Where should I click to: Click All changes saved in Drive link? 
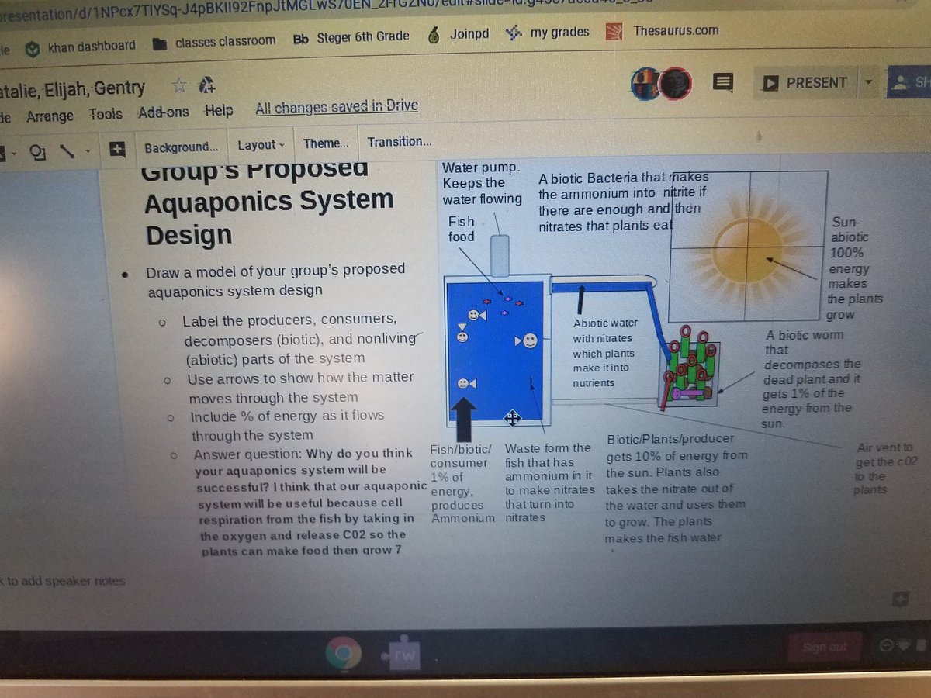point(337,107)
